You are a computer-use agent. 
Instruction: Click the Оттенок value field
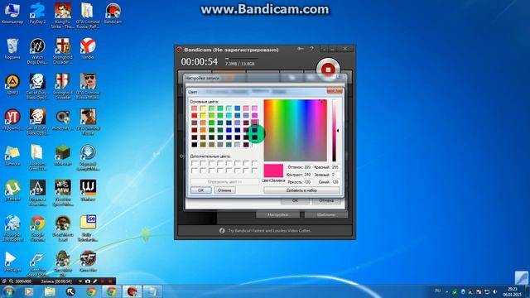[x=307, y=167]
